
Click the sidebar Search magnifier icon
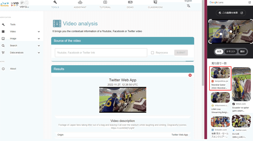(3, 46)
